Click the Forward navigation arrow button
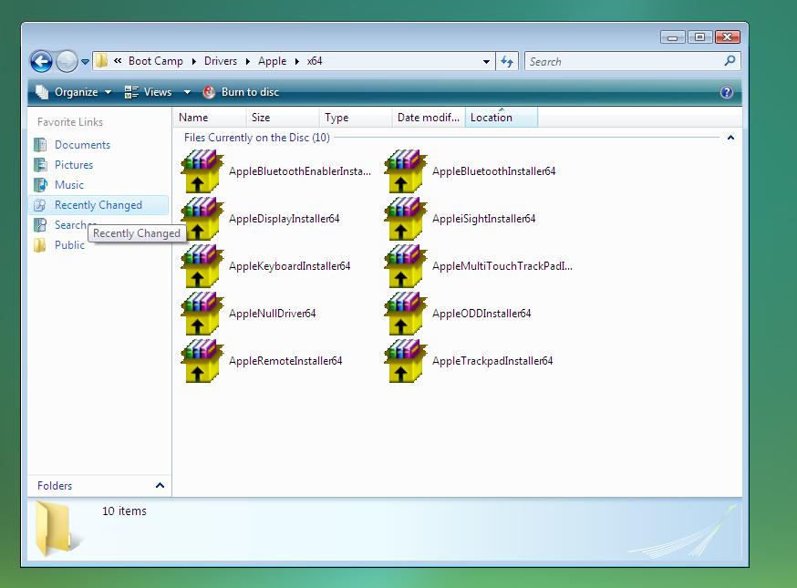The image size is (797, 588). point(67,61)
